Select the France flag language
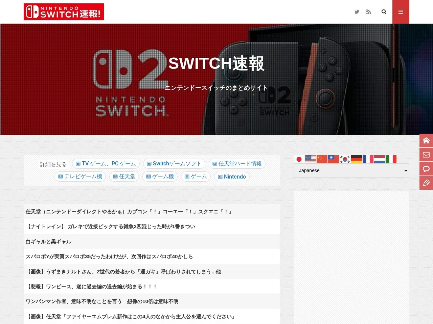This screenshot has width=433, height=324. 368,159
